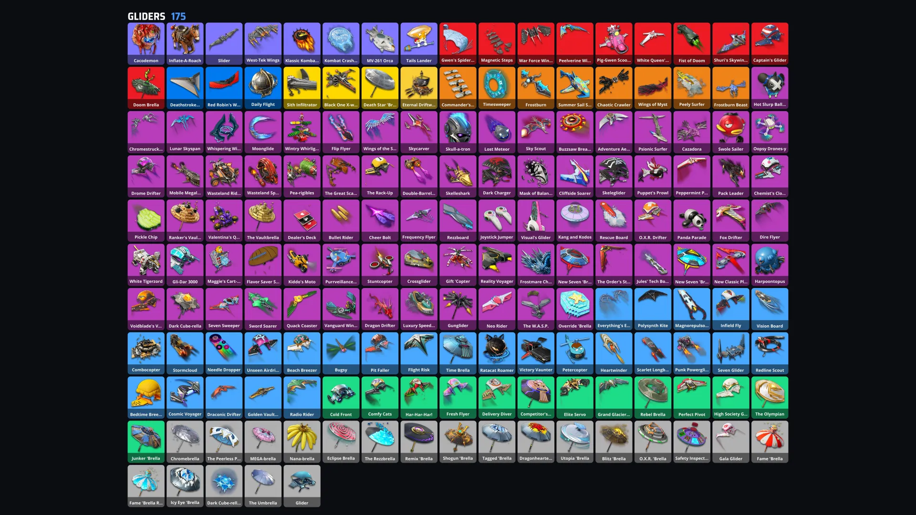Select the Bedtime Breeze glider

(x=146, y=398)
